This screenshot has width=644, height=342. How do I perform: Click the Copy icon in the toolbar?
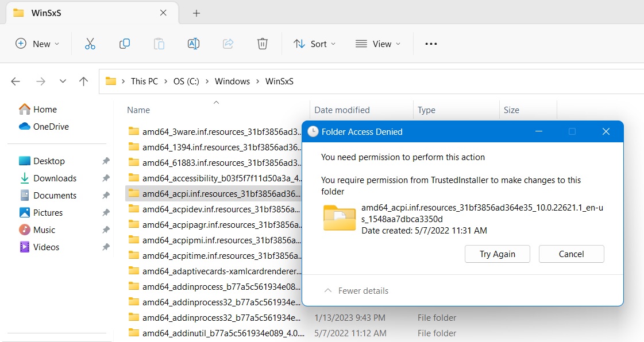click(125, 43)
